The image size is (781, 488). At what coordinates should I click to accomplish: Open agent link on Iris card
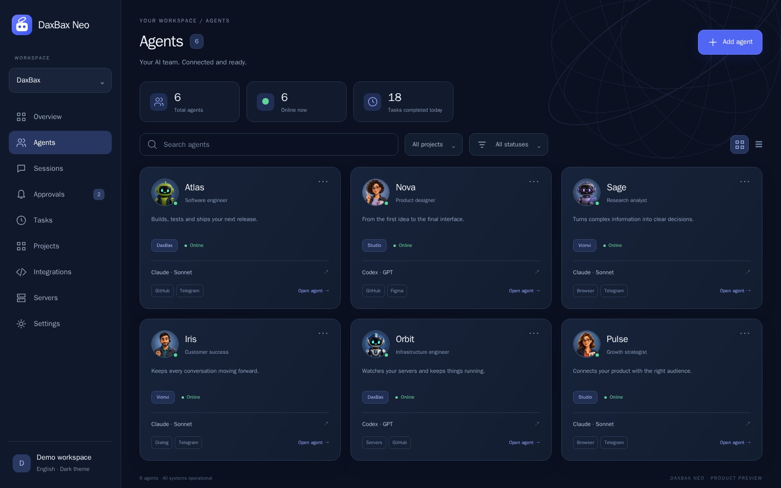[313, 443]
